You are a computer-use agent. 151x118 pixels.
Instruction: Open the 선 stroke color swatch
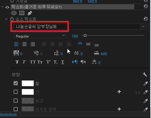(28, 92)
